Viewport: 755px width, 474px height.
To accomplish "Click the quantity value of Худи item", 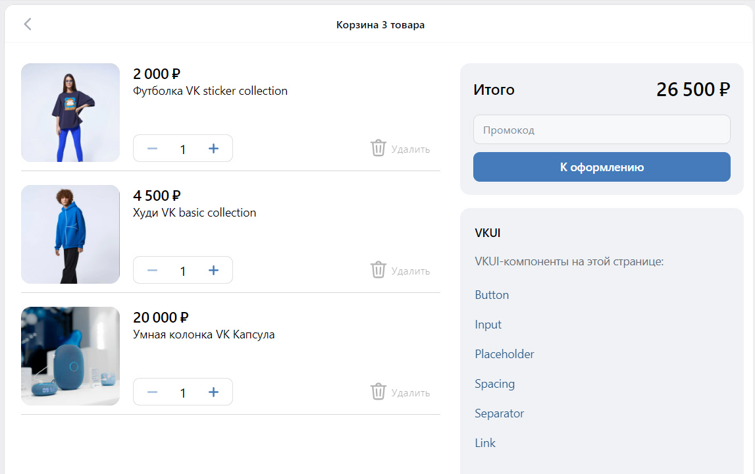I will click(x=183, y=271).
